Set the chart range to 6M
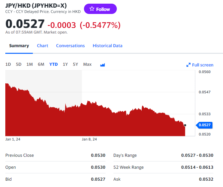The image size is (223, 187). pyautogui.click(x=41, y=64)
